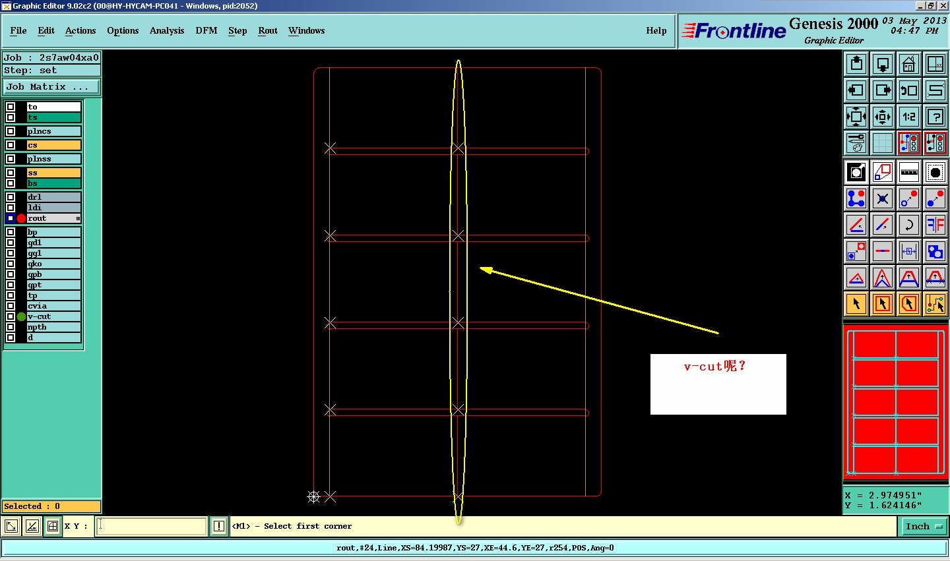
Task: Open the Windows menu
Action: [x=307, y=30]
